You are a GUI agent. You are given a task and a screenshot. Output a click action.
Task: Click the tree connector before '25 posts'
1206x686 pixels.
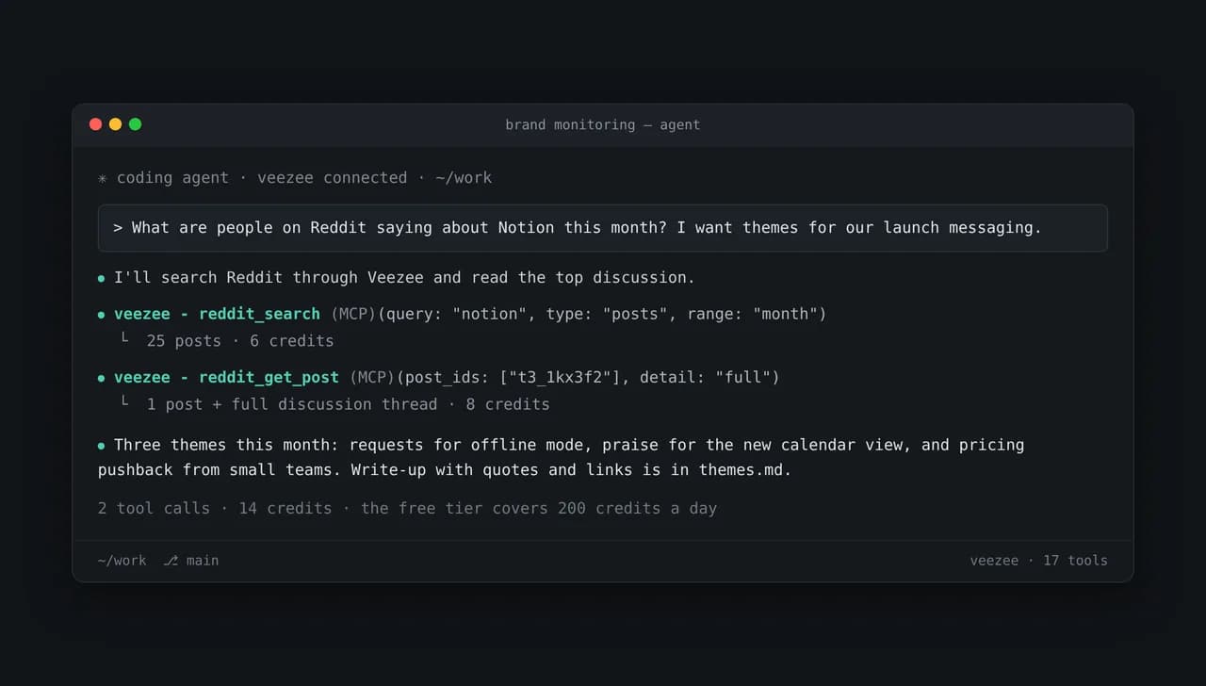tap(124, 338)
